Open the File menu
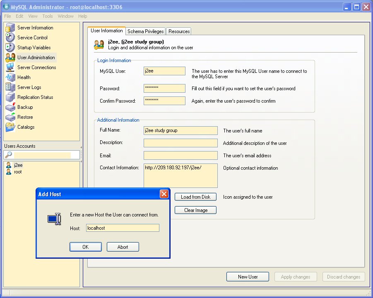This screenshot has height=298, width=373. pos(7,16)
